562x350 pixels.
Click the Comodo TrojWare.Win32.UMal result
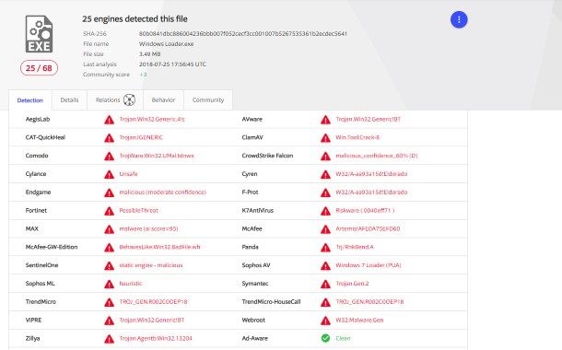tap(157, 156)
